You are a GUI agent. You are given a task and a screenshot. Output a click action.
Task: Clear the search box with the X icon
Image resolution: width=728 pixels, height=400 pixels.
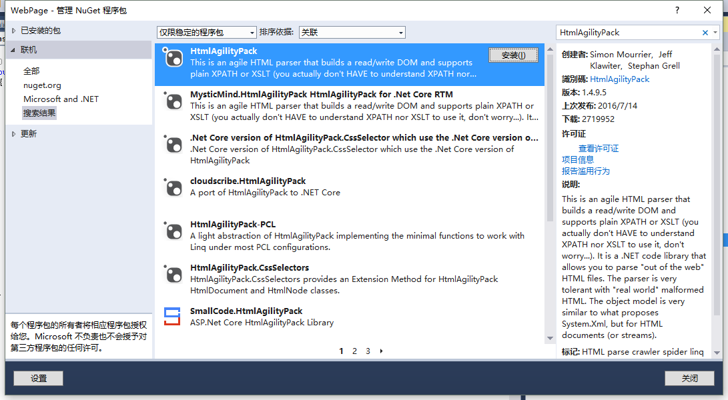click(x=705, y=33)
